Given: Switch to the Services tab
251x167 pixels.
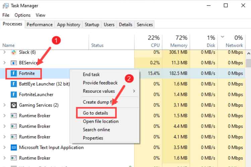Looking at the screenshot, I should click(x=145, y=25).
